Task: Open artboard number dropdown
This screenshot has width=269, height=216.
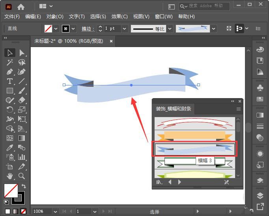Action: (95, 211)
